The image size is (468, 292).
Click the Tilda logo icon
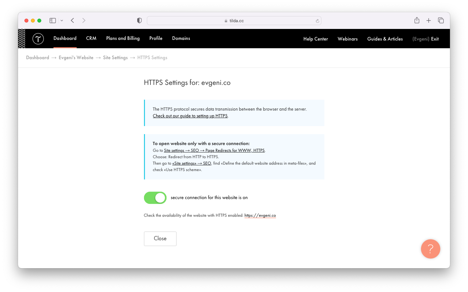(38, 39)
